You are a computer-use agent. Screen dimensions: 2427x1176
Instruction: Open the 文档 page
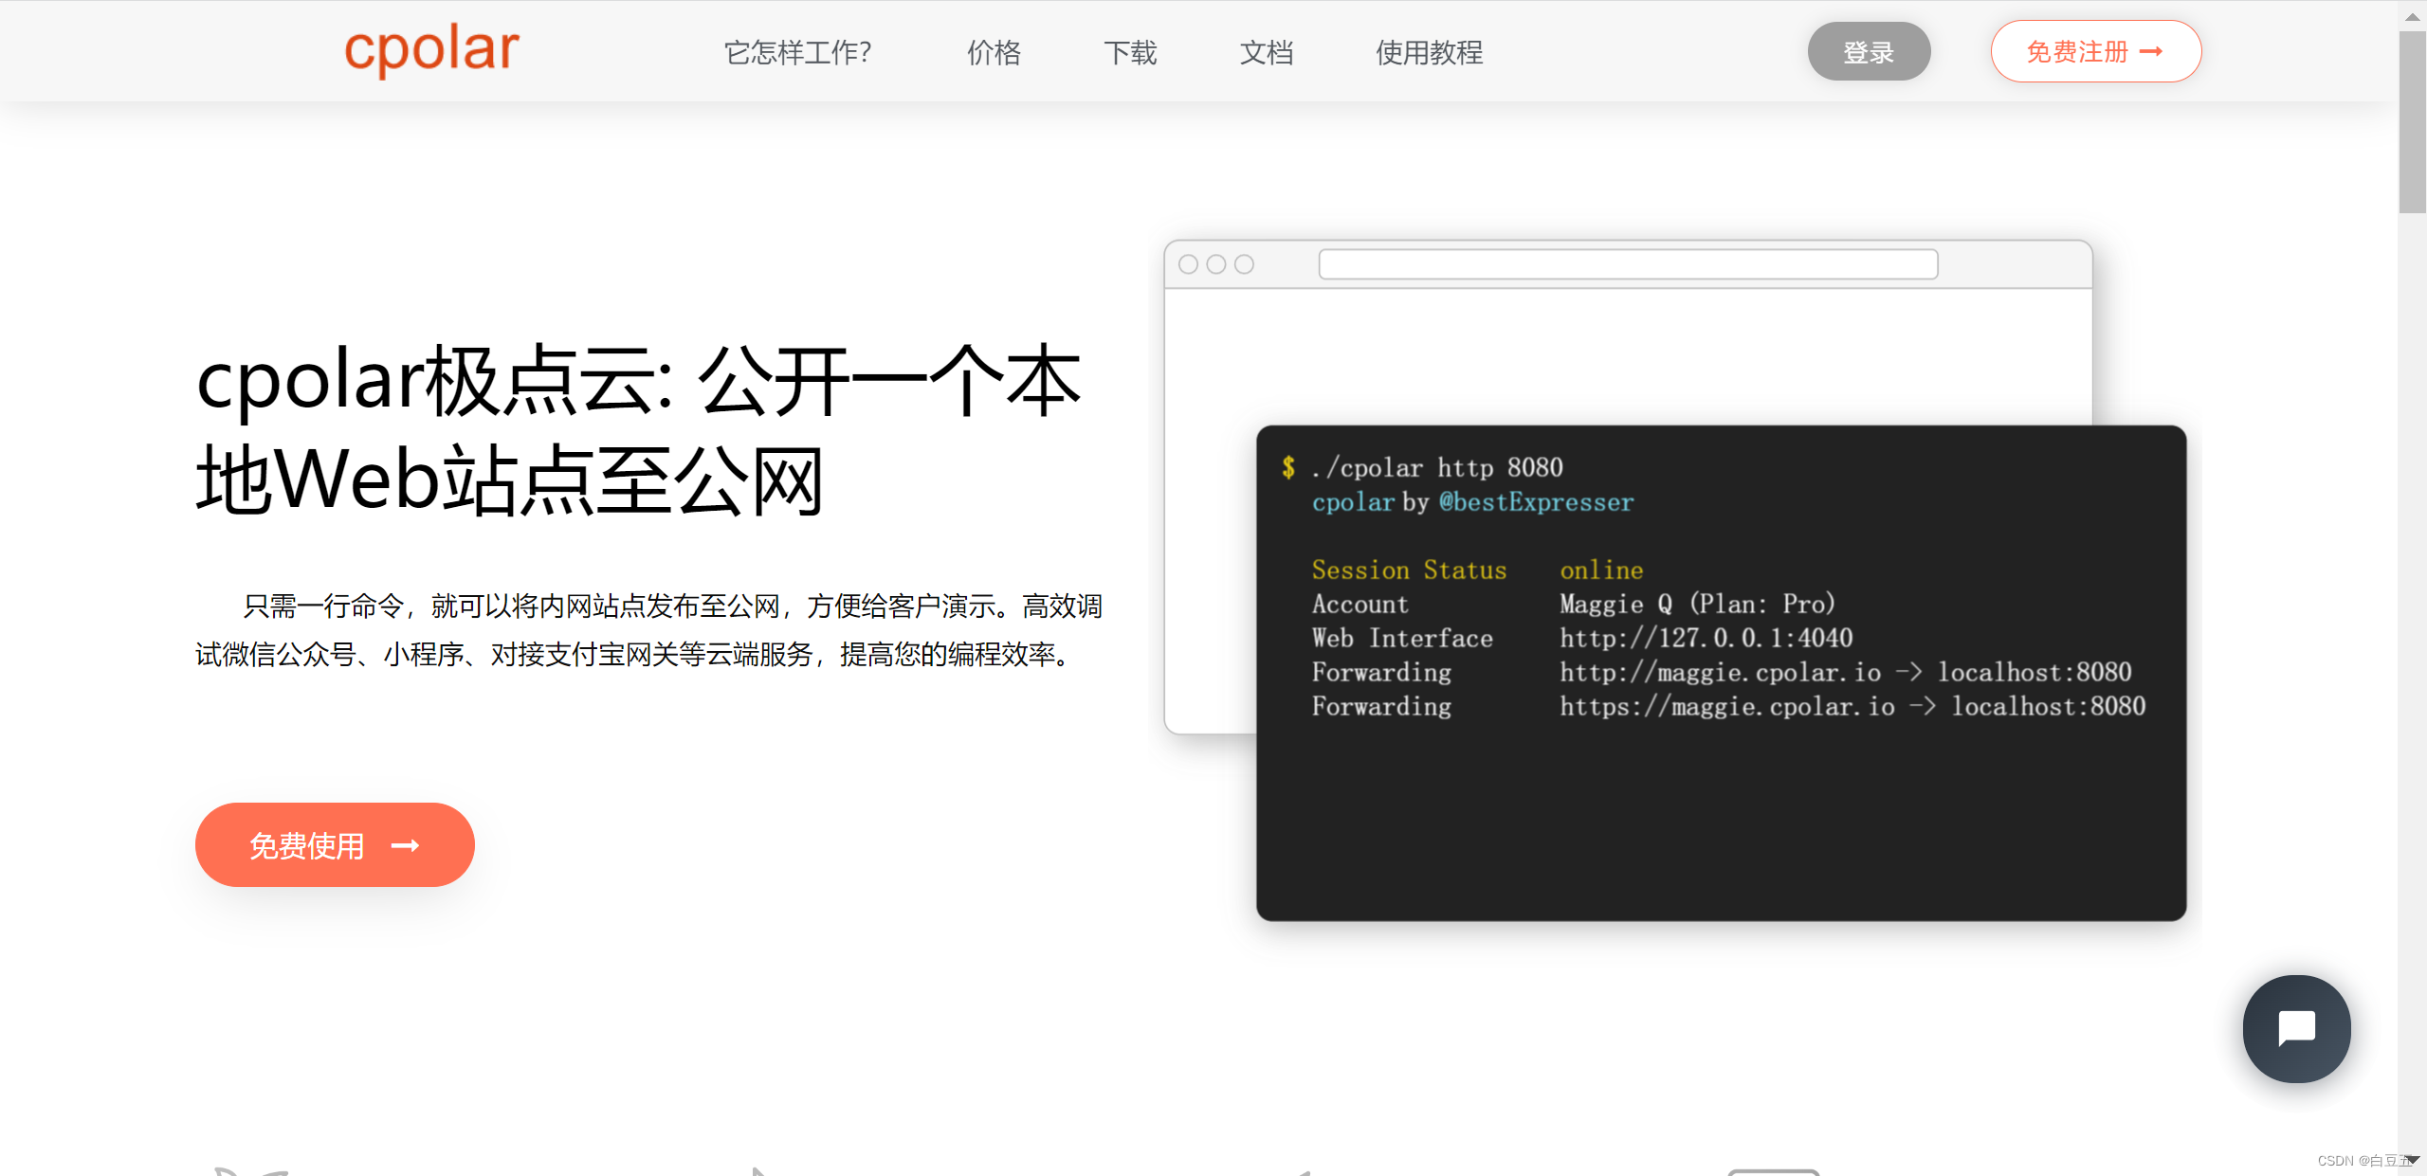(x=1267, y=52)
